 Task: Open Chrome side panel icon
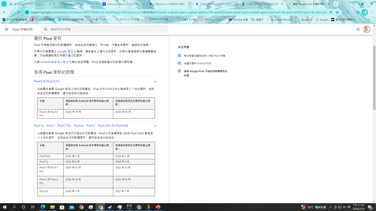357,12
